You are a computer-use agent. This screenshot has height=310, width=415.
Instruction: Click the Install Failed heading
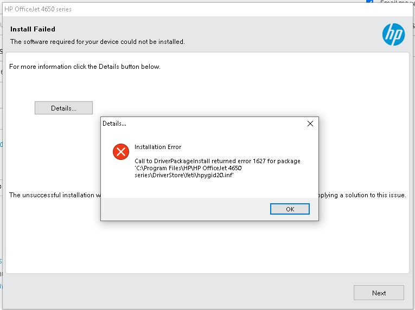coord(33,29)
